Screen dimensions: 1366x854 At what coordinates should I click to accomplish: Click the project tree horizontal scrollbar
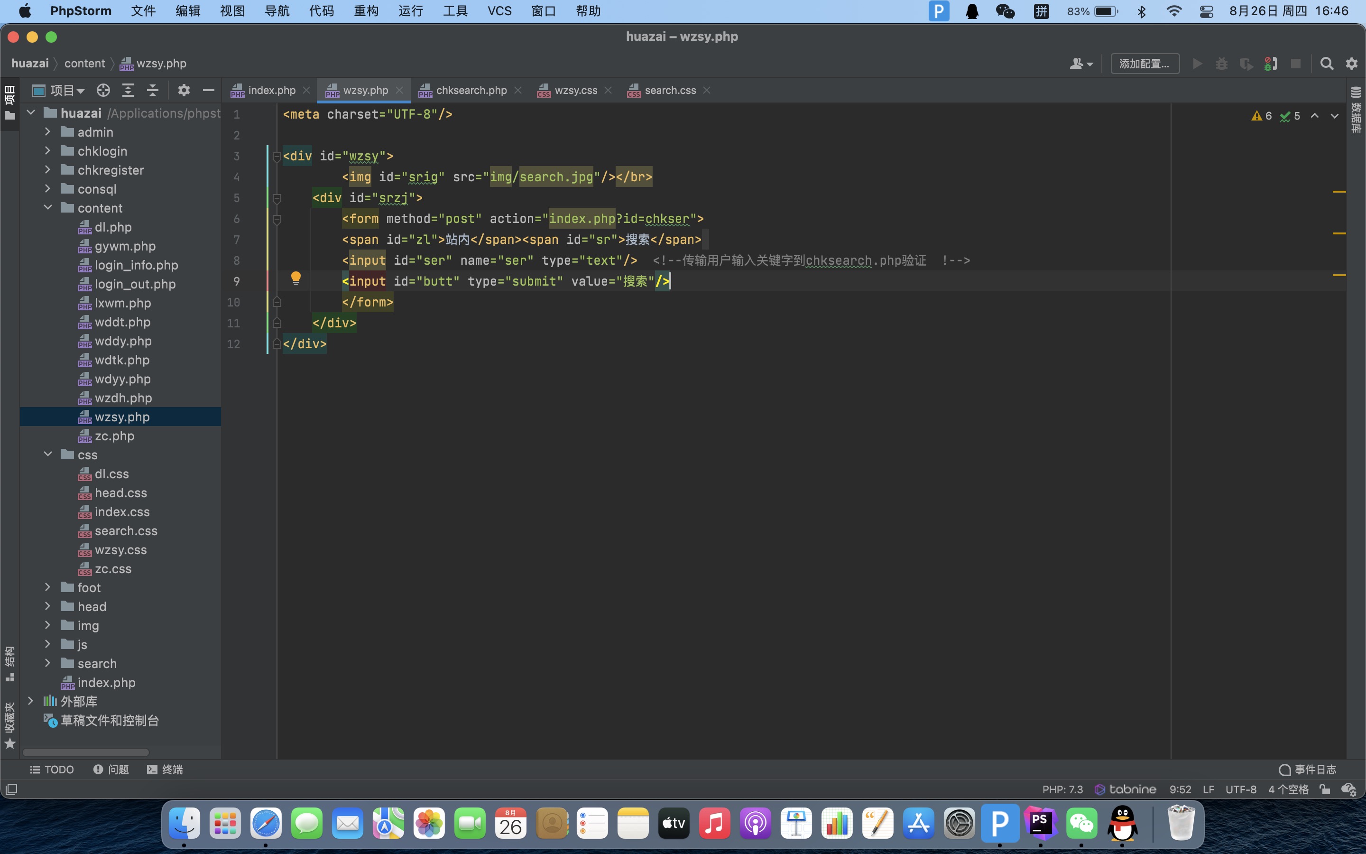(x=86, y=752)
